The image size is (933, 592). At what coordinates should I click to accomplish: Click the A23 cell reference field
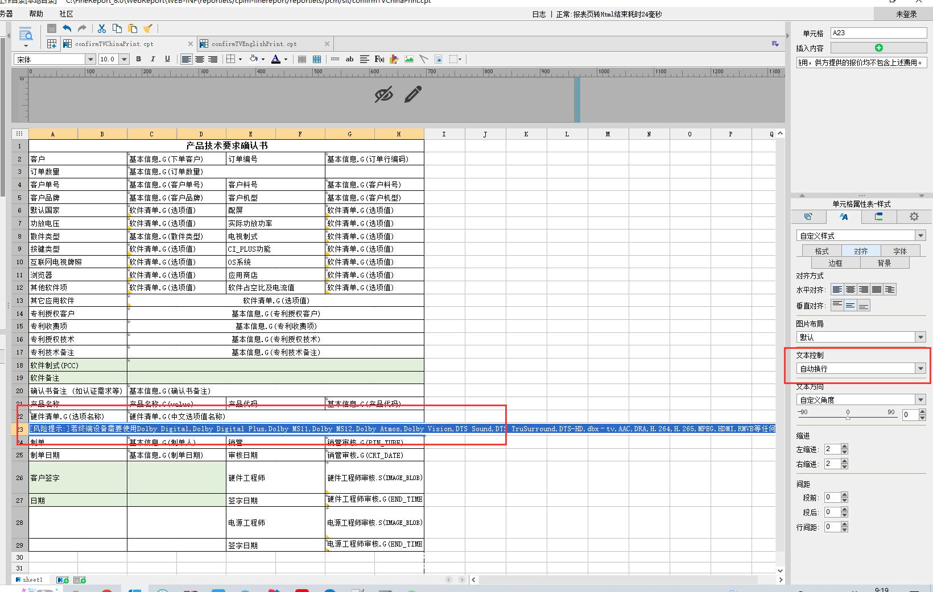point(879,33)
